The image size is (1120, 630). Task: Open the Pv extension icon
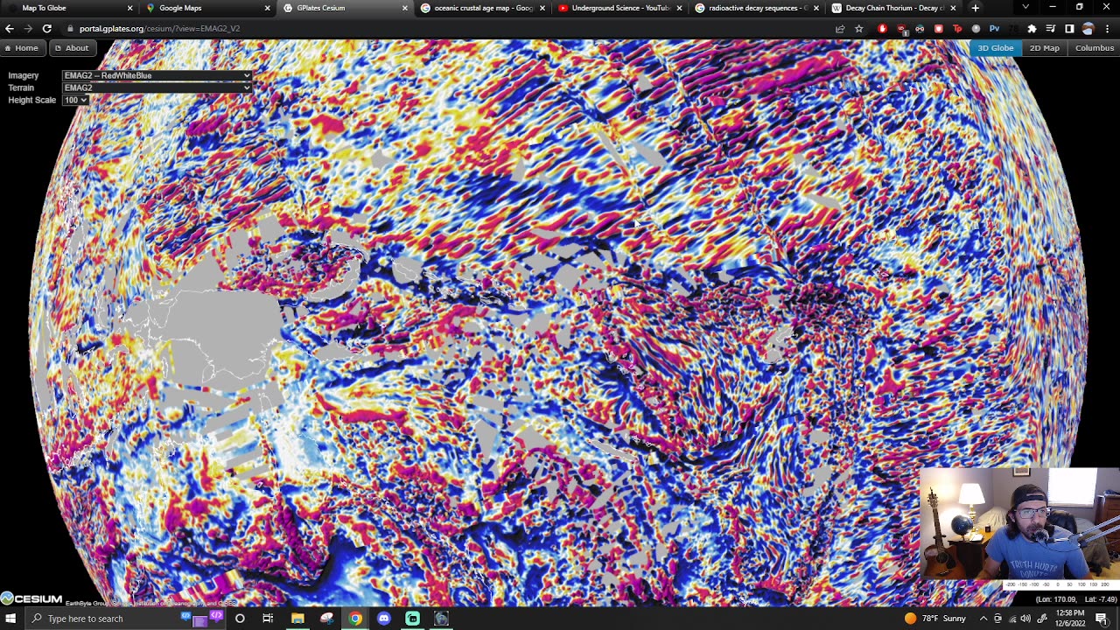tap(995, 29)
